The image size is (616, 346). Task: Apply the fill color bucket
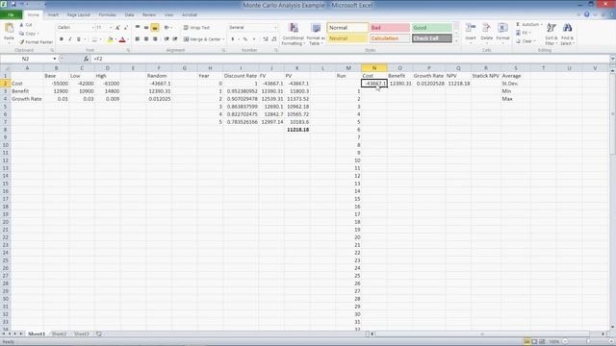point(110,39)
